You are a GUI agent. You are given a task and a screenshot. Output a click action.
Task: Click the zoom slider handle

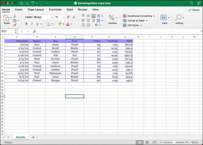(x=174, y=142)
